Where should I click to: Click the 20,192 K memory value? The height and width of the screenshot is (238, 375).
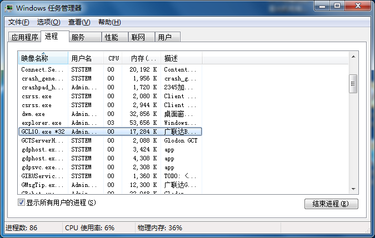[x=143, y=69]
